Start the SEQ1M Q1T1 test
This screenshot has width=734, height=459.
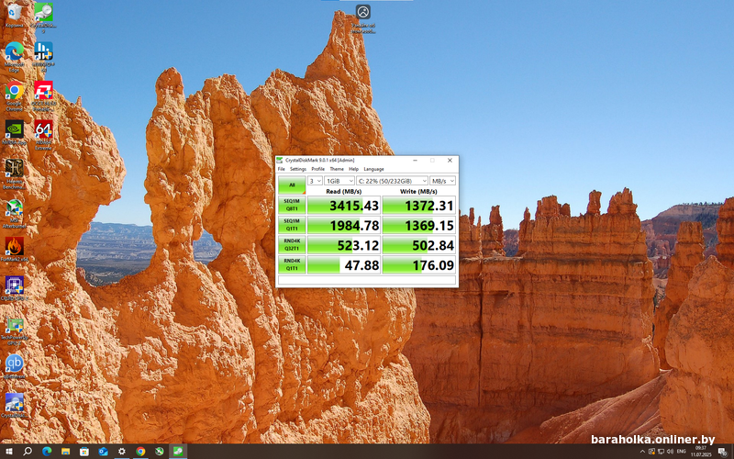pos(292,225)
